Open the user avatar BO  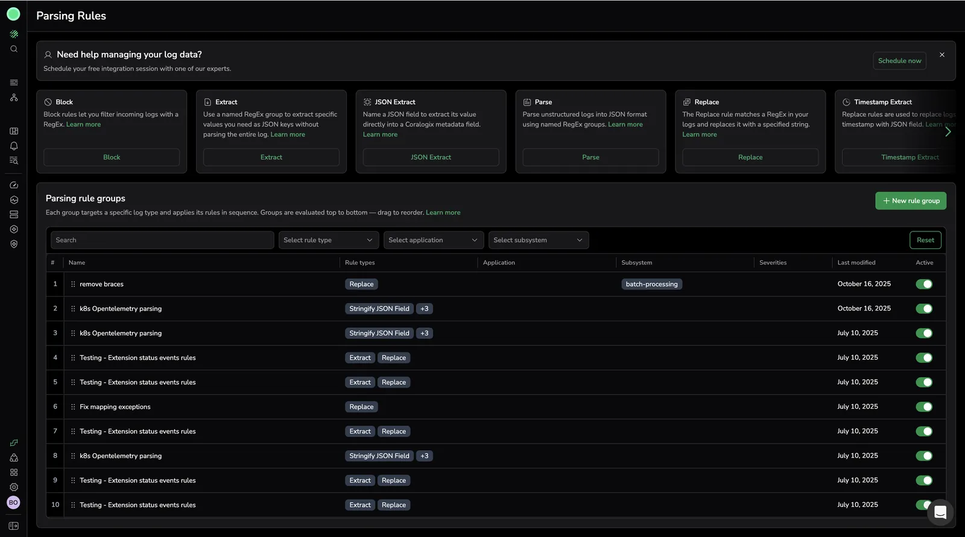(x=13, y=503)
